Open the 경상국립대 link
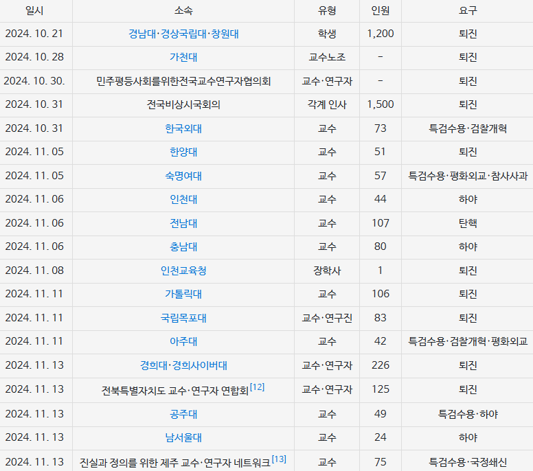533x471 pixels. pyautogui.click(x=183, y=34)
